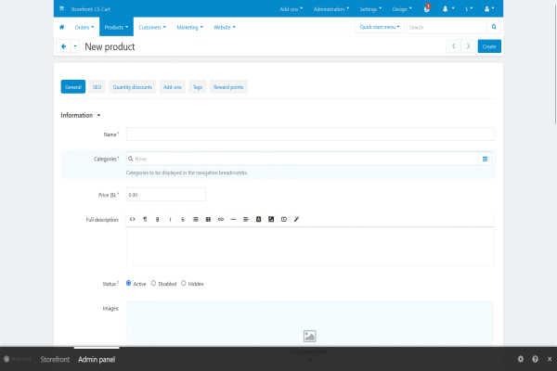
Task: Click the search magnifier button
Action: pos(494,27)
